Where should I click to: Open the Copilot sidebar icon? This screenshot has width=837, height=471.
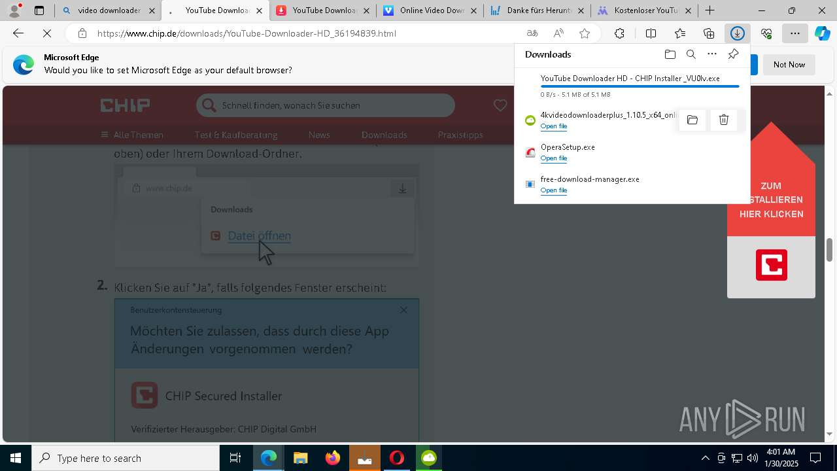(822, 33)
